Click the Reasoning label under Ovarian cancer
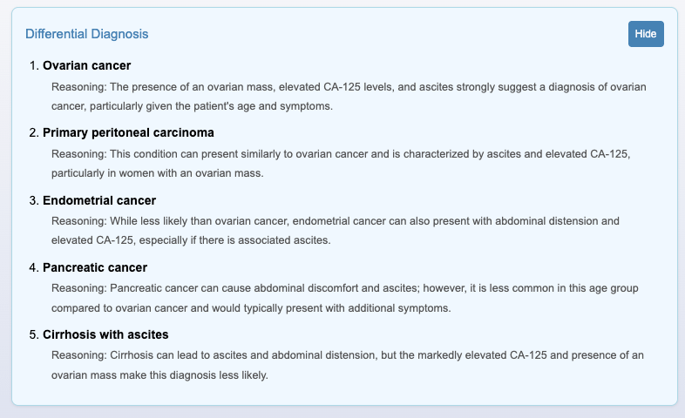This screenshot has width=685, height=418. pos(78,87)
